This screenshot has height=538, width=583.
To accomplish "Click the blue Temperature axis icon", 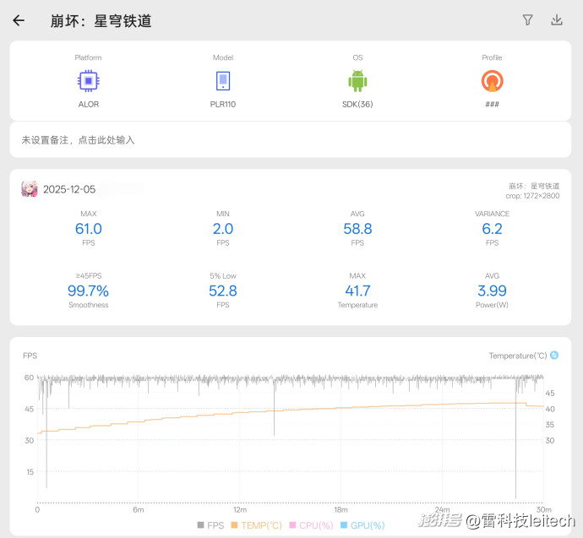I will tap(554, 356).
